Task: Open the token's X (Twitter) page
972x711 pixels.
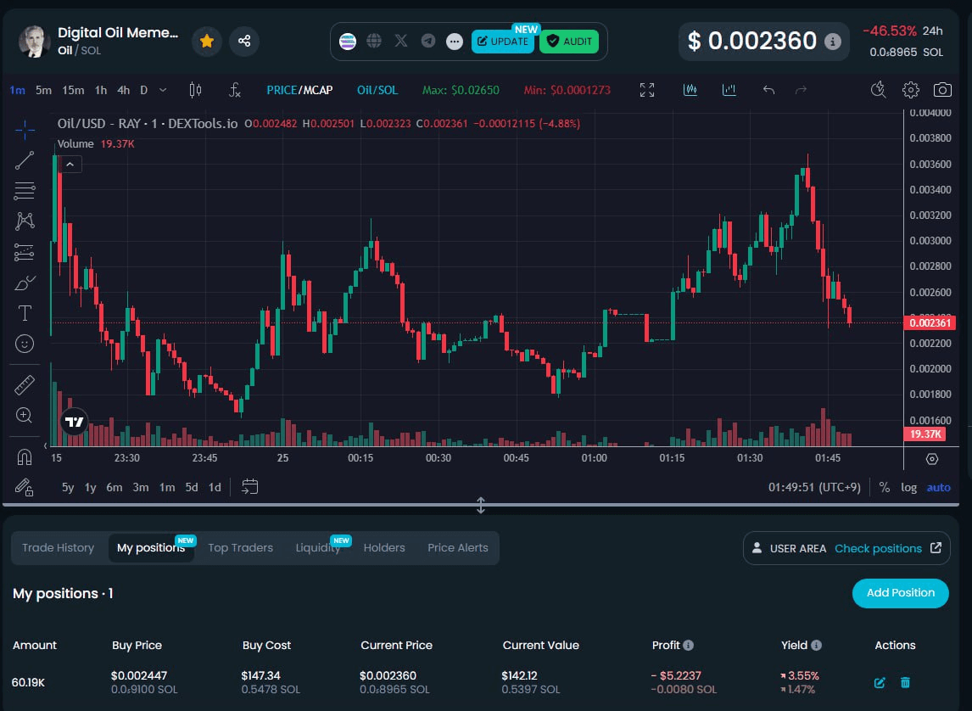Action: point(401,41)
